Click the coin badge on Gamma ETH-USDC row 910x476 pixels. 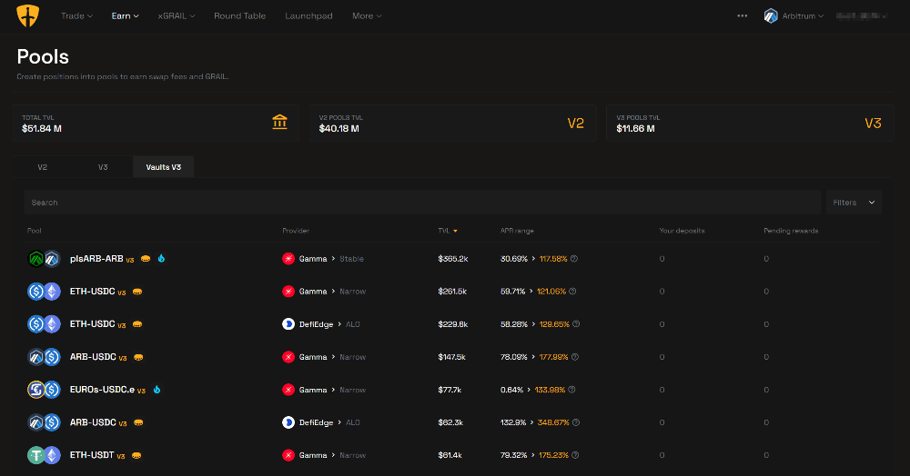pyautogui.click(x=137, y=292)
